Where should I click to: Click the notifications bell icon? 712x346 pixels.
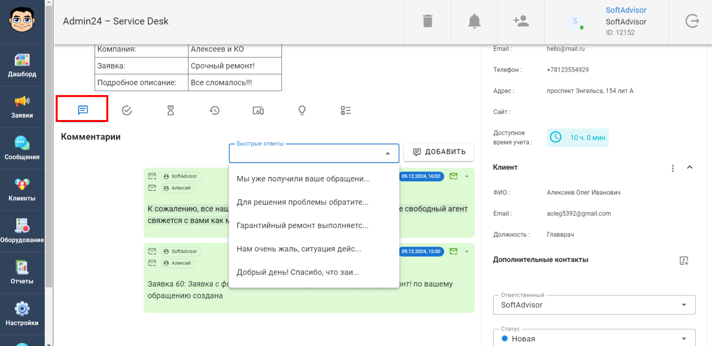(474, 21)
